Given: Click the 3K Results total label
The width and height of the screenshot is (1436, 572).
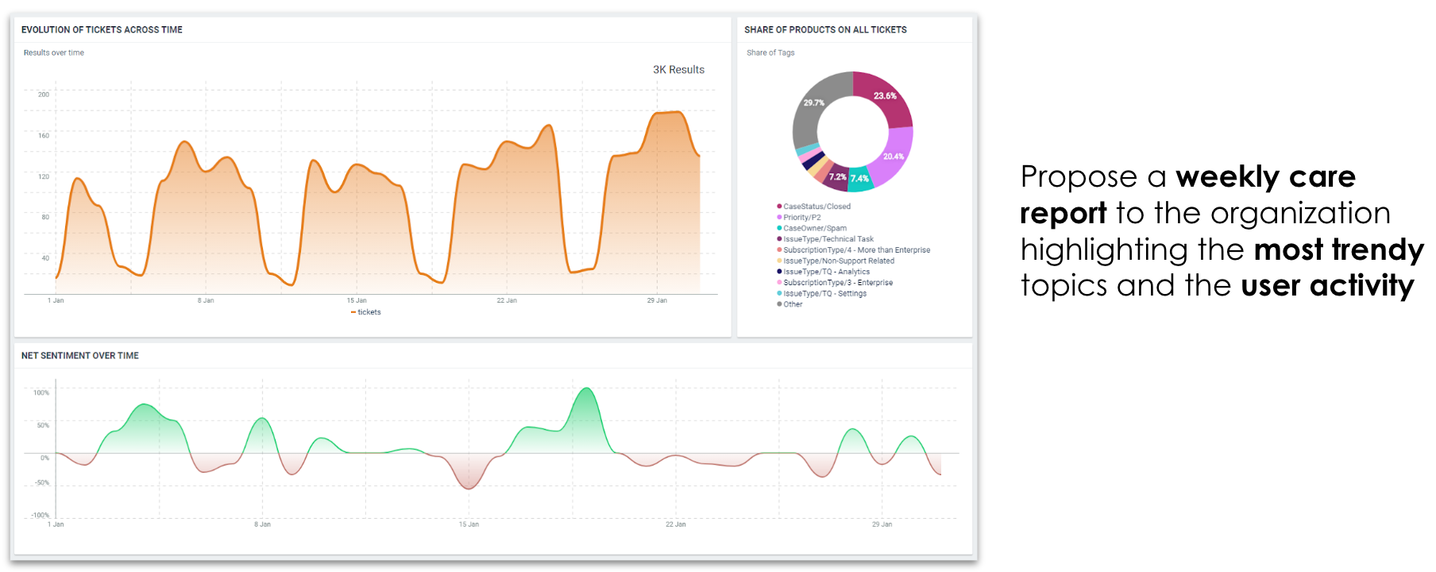Looking at the screenshot, I should pyautogui.click(x=678, y=70).
